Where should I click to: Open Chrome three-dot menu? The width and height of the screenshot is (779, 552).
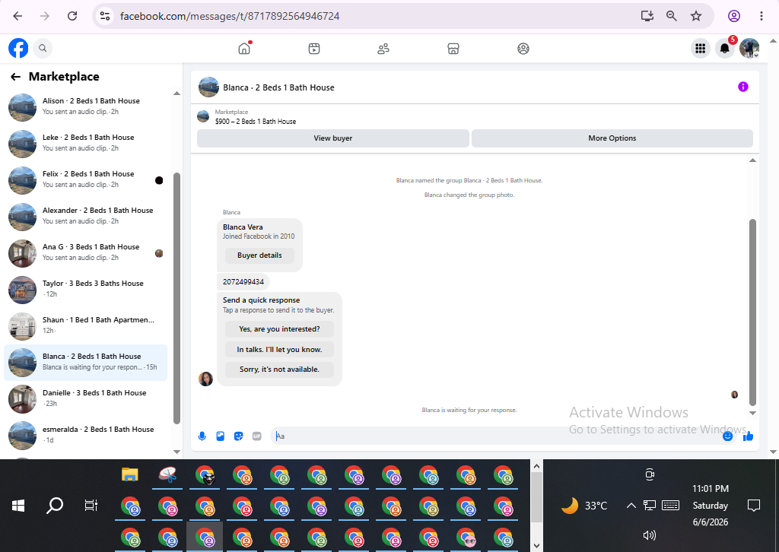[761, 16]
